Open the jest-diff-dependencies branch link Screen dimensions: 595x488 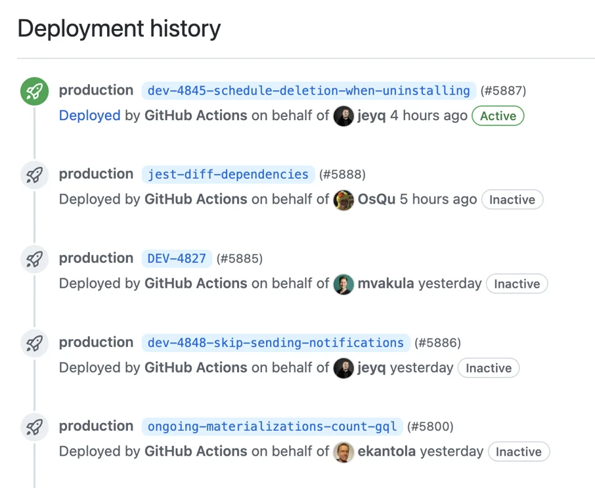[228, 175]
